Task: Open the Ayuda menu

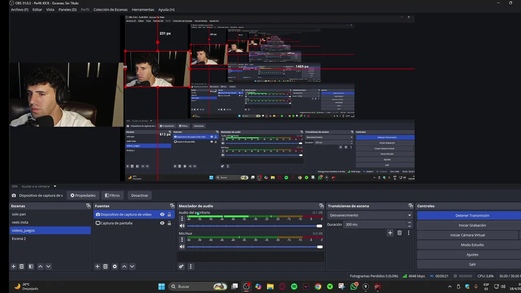Action: click(166, 9)
